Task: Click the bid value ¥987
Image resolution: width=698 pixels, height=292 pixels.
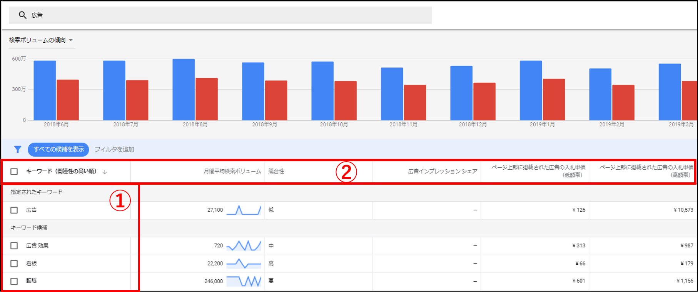Action: pos(687,245)
